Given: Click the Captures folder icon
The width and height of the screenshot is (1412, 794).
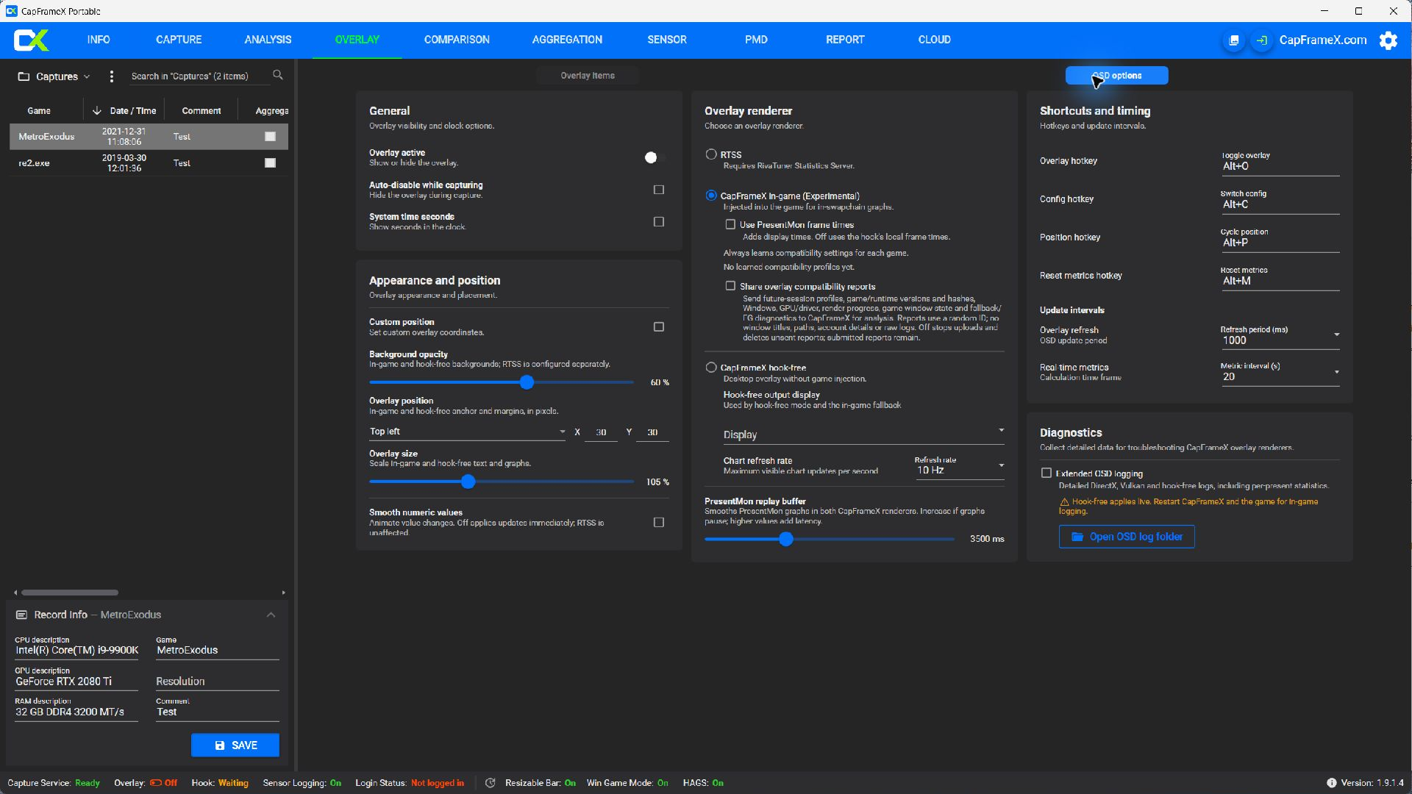Looking at the screenshot, I should [x=24, y=76].
